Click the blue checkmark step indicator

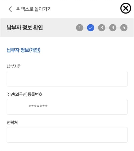[x=91, y=28]
